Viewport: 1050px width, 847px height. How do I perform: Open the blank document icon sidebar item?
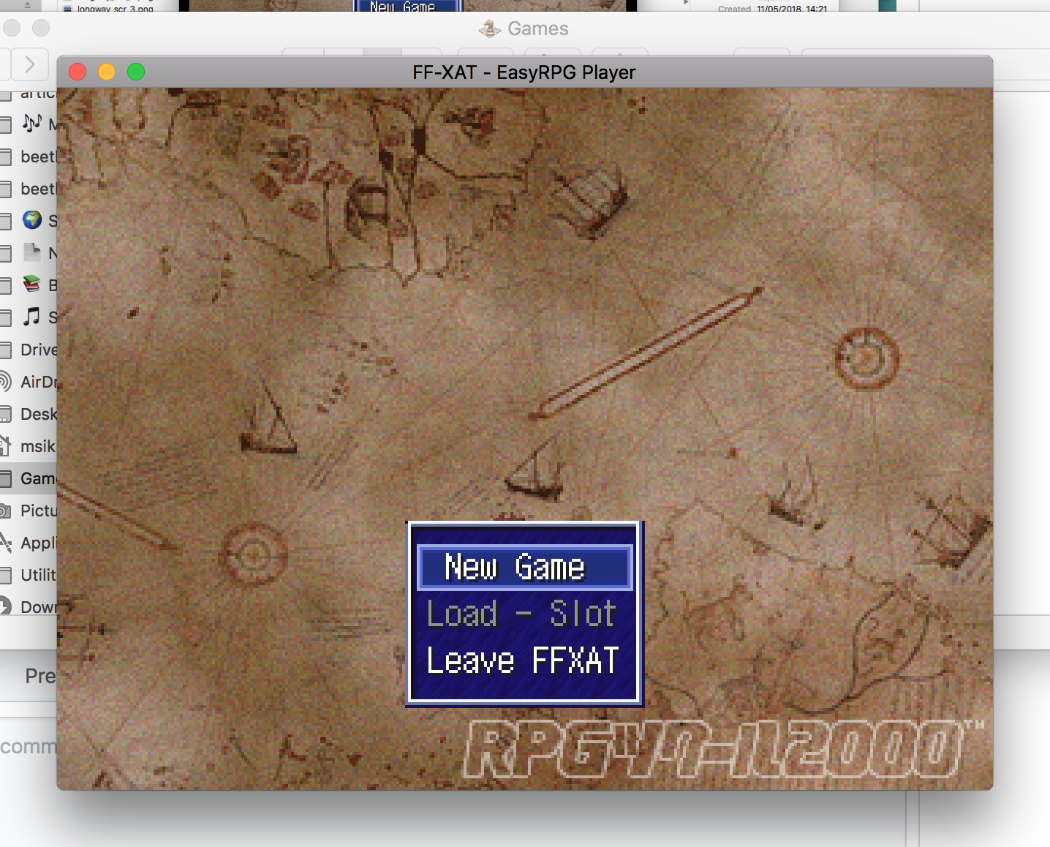click(29, 252)
